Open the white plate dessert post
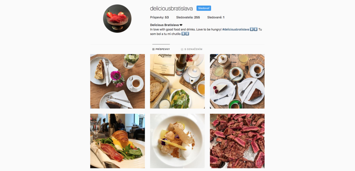This screenshot has width=355, height=171. (x=177, y=141)
